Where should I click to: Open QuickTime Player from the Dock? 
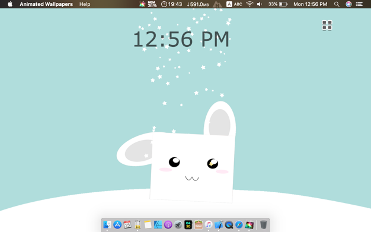pyautogui.click(x=229, y=224)
